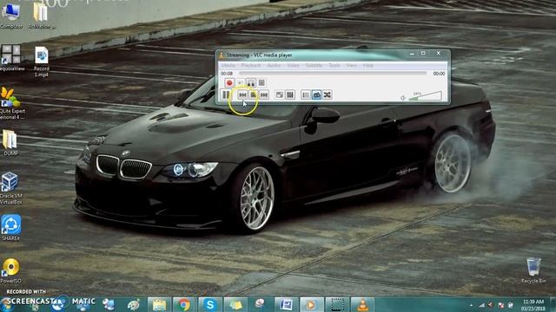Viewport: 556px width, 312px height.
Task: Open File Explorer from the taskbar
Action: click(x=159, y=304)
